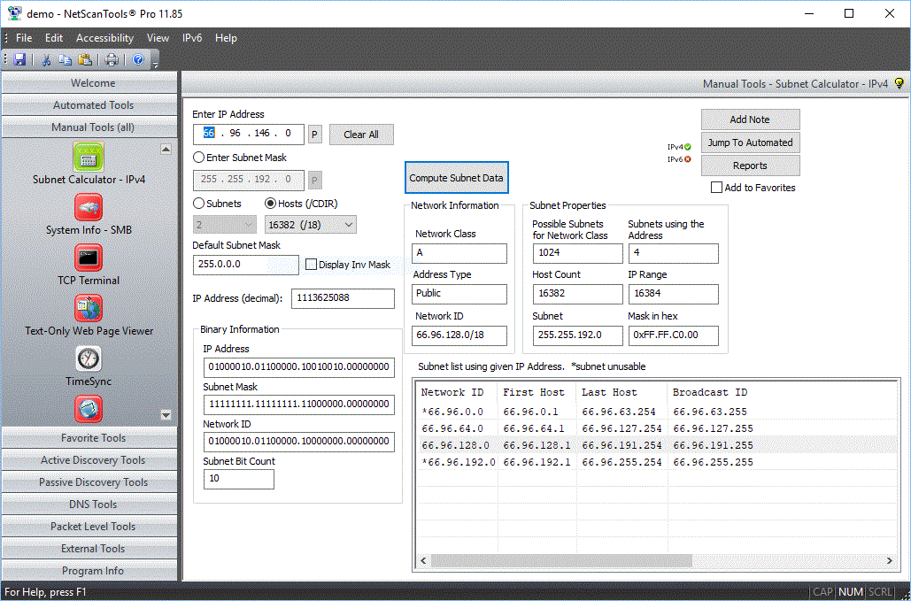
Task: Select the Subnets radio button
Action: 198,203
